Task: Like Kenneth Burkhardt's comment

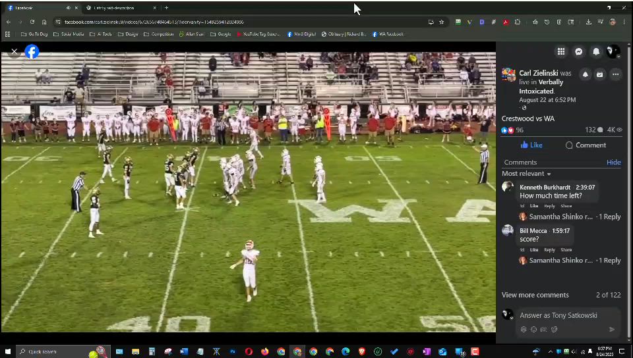Action: [x=534, y=206]
